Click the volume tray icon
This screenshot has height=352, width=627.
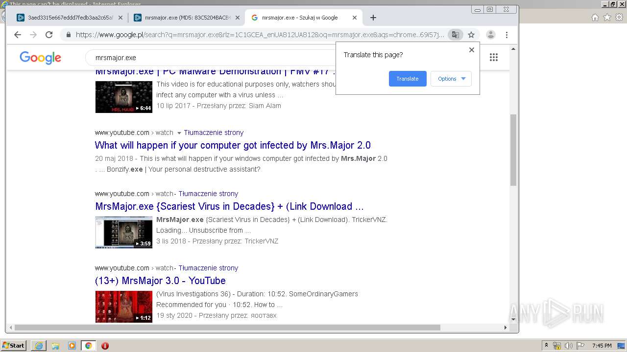tap(569, 346)
